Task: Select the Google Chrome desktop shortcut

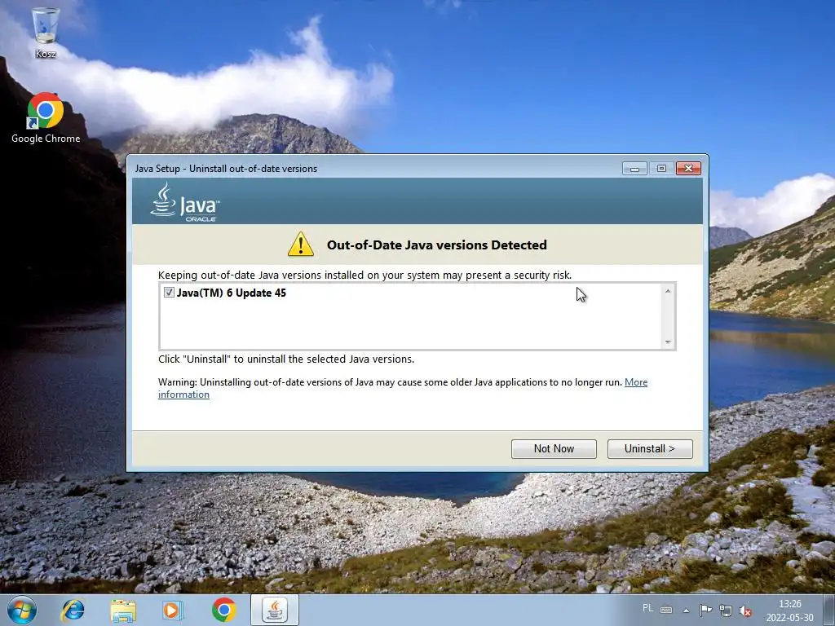Action: click(x=46, y=118)
